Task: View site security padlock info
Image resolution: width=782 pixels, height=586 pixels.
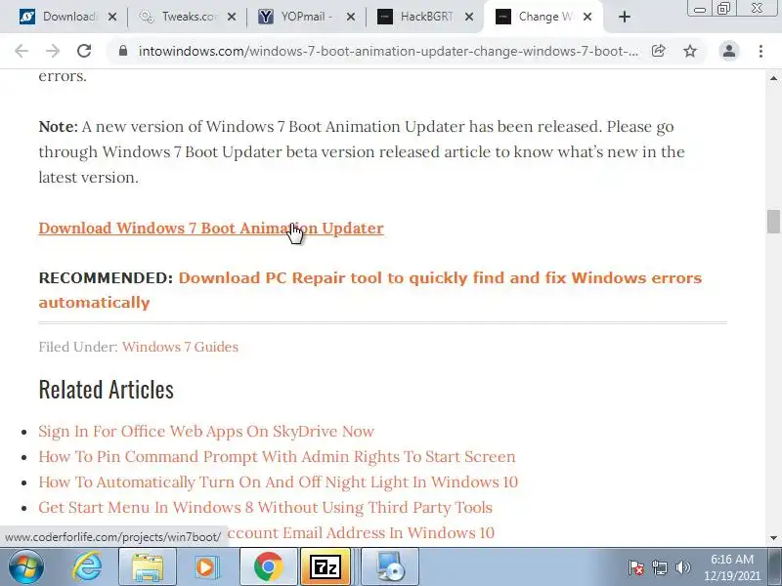Action: pos(123,51)
